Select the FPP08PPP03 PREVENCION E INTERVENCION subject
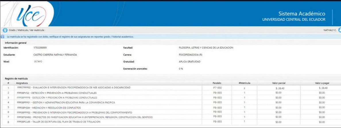The image size is (341, 128). pos(74,112)
